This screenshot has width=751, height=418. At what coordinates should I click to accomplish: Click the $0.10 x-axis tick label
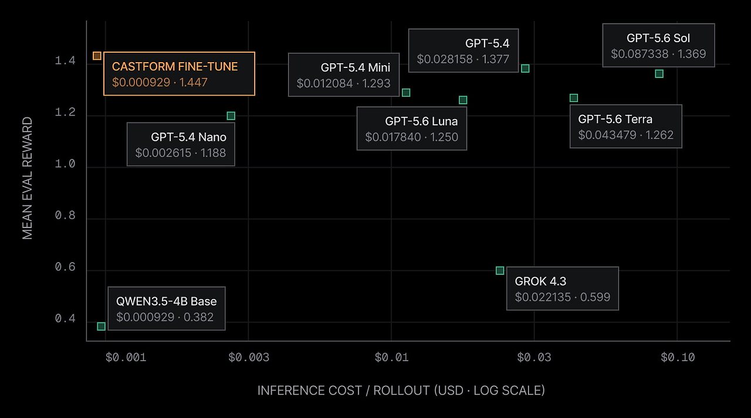click(x=678, y=357)
